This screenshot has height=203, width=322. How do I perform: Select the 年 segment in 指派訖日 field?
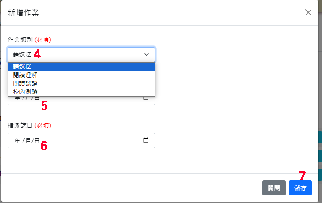17,141
